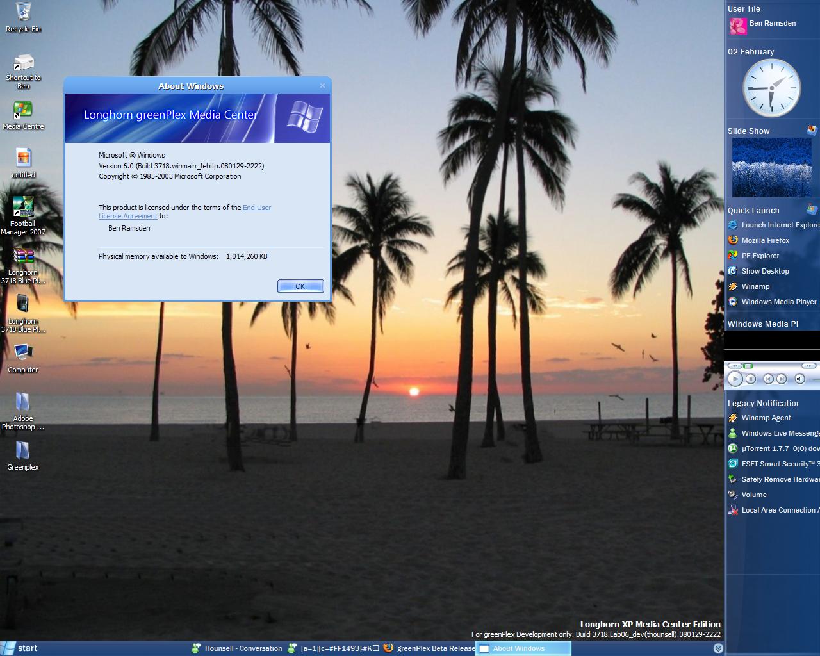Expand the sidebar chevron on taskbar
820x656 pixels.
[718, 648]
